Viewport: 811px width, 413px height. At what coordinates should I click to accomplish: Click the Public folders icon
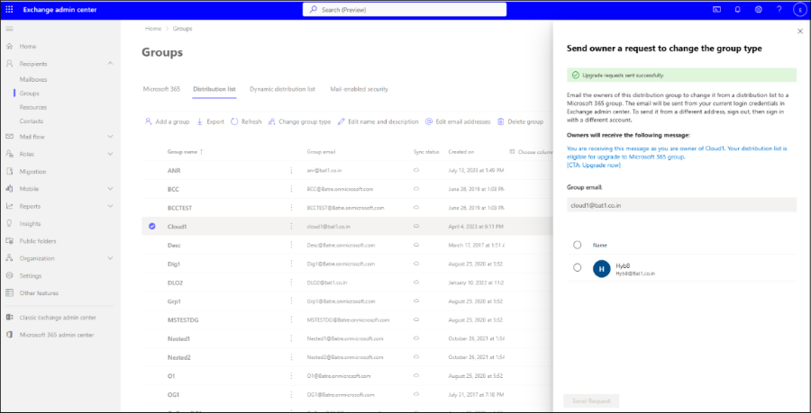pyautogui.click(x=9, y=241)
